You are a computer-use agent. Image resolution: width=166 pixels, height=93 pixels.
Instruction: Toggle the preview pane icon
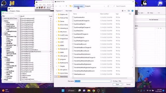(x=129, y=11)
